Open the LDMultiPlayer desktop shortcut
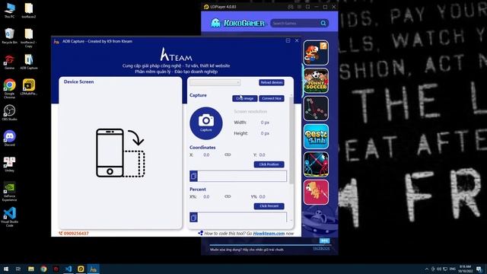This screenshot has width=487, height=274. click(x=29, y=87)
